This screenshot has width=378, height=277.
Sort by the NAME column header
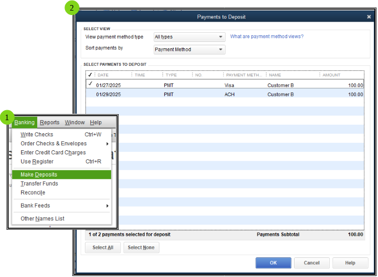click(275, 75)
